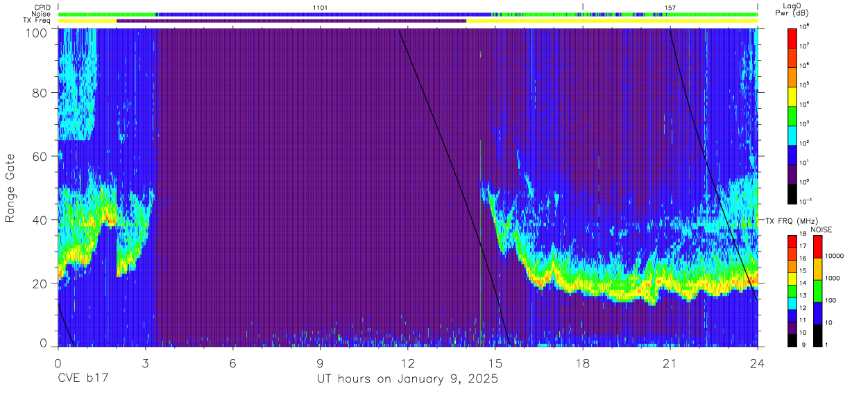
Task: Click the 1000 label on NOISE colorbar
Action: click(x=833, y=278)
